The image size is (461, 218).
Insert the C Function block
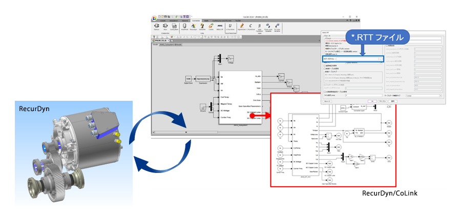(251, 27)
